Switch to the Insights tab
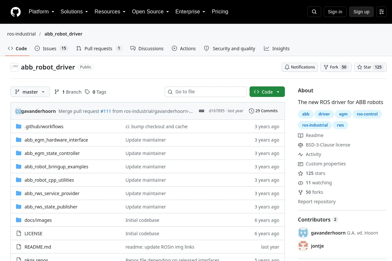The height and width of the screenshot is (261, 392). pos(277,49)
